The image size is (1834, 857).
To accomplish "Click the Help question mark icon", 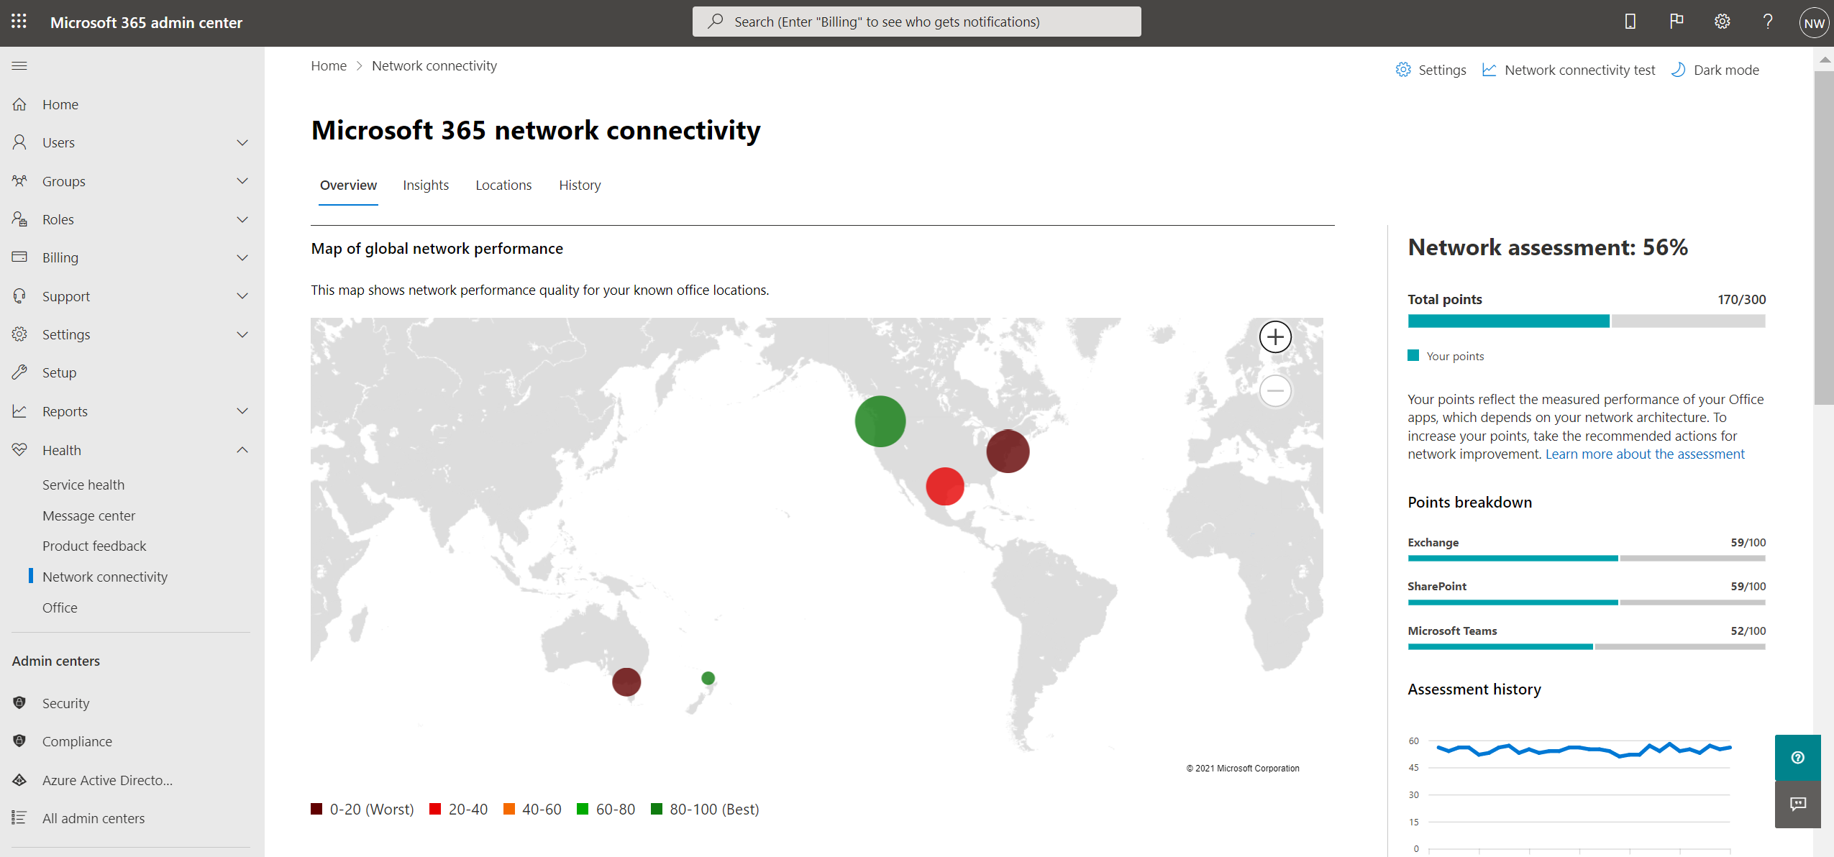I will (x=1766, y=22).
